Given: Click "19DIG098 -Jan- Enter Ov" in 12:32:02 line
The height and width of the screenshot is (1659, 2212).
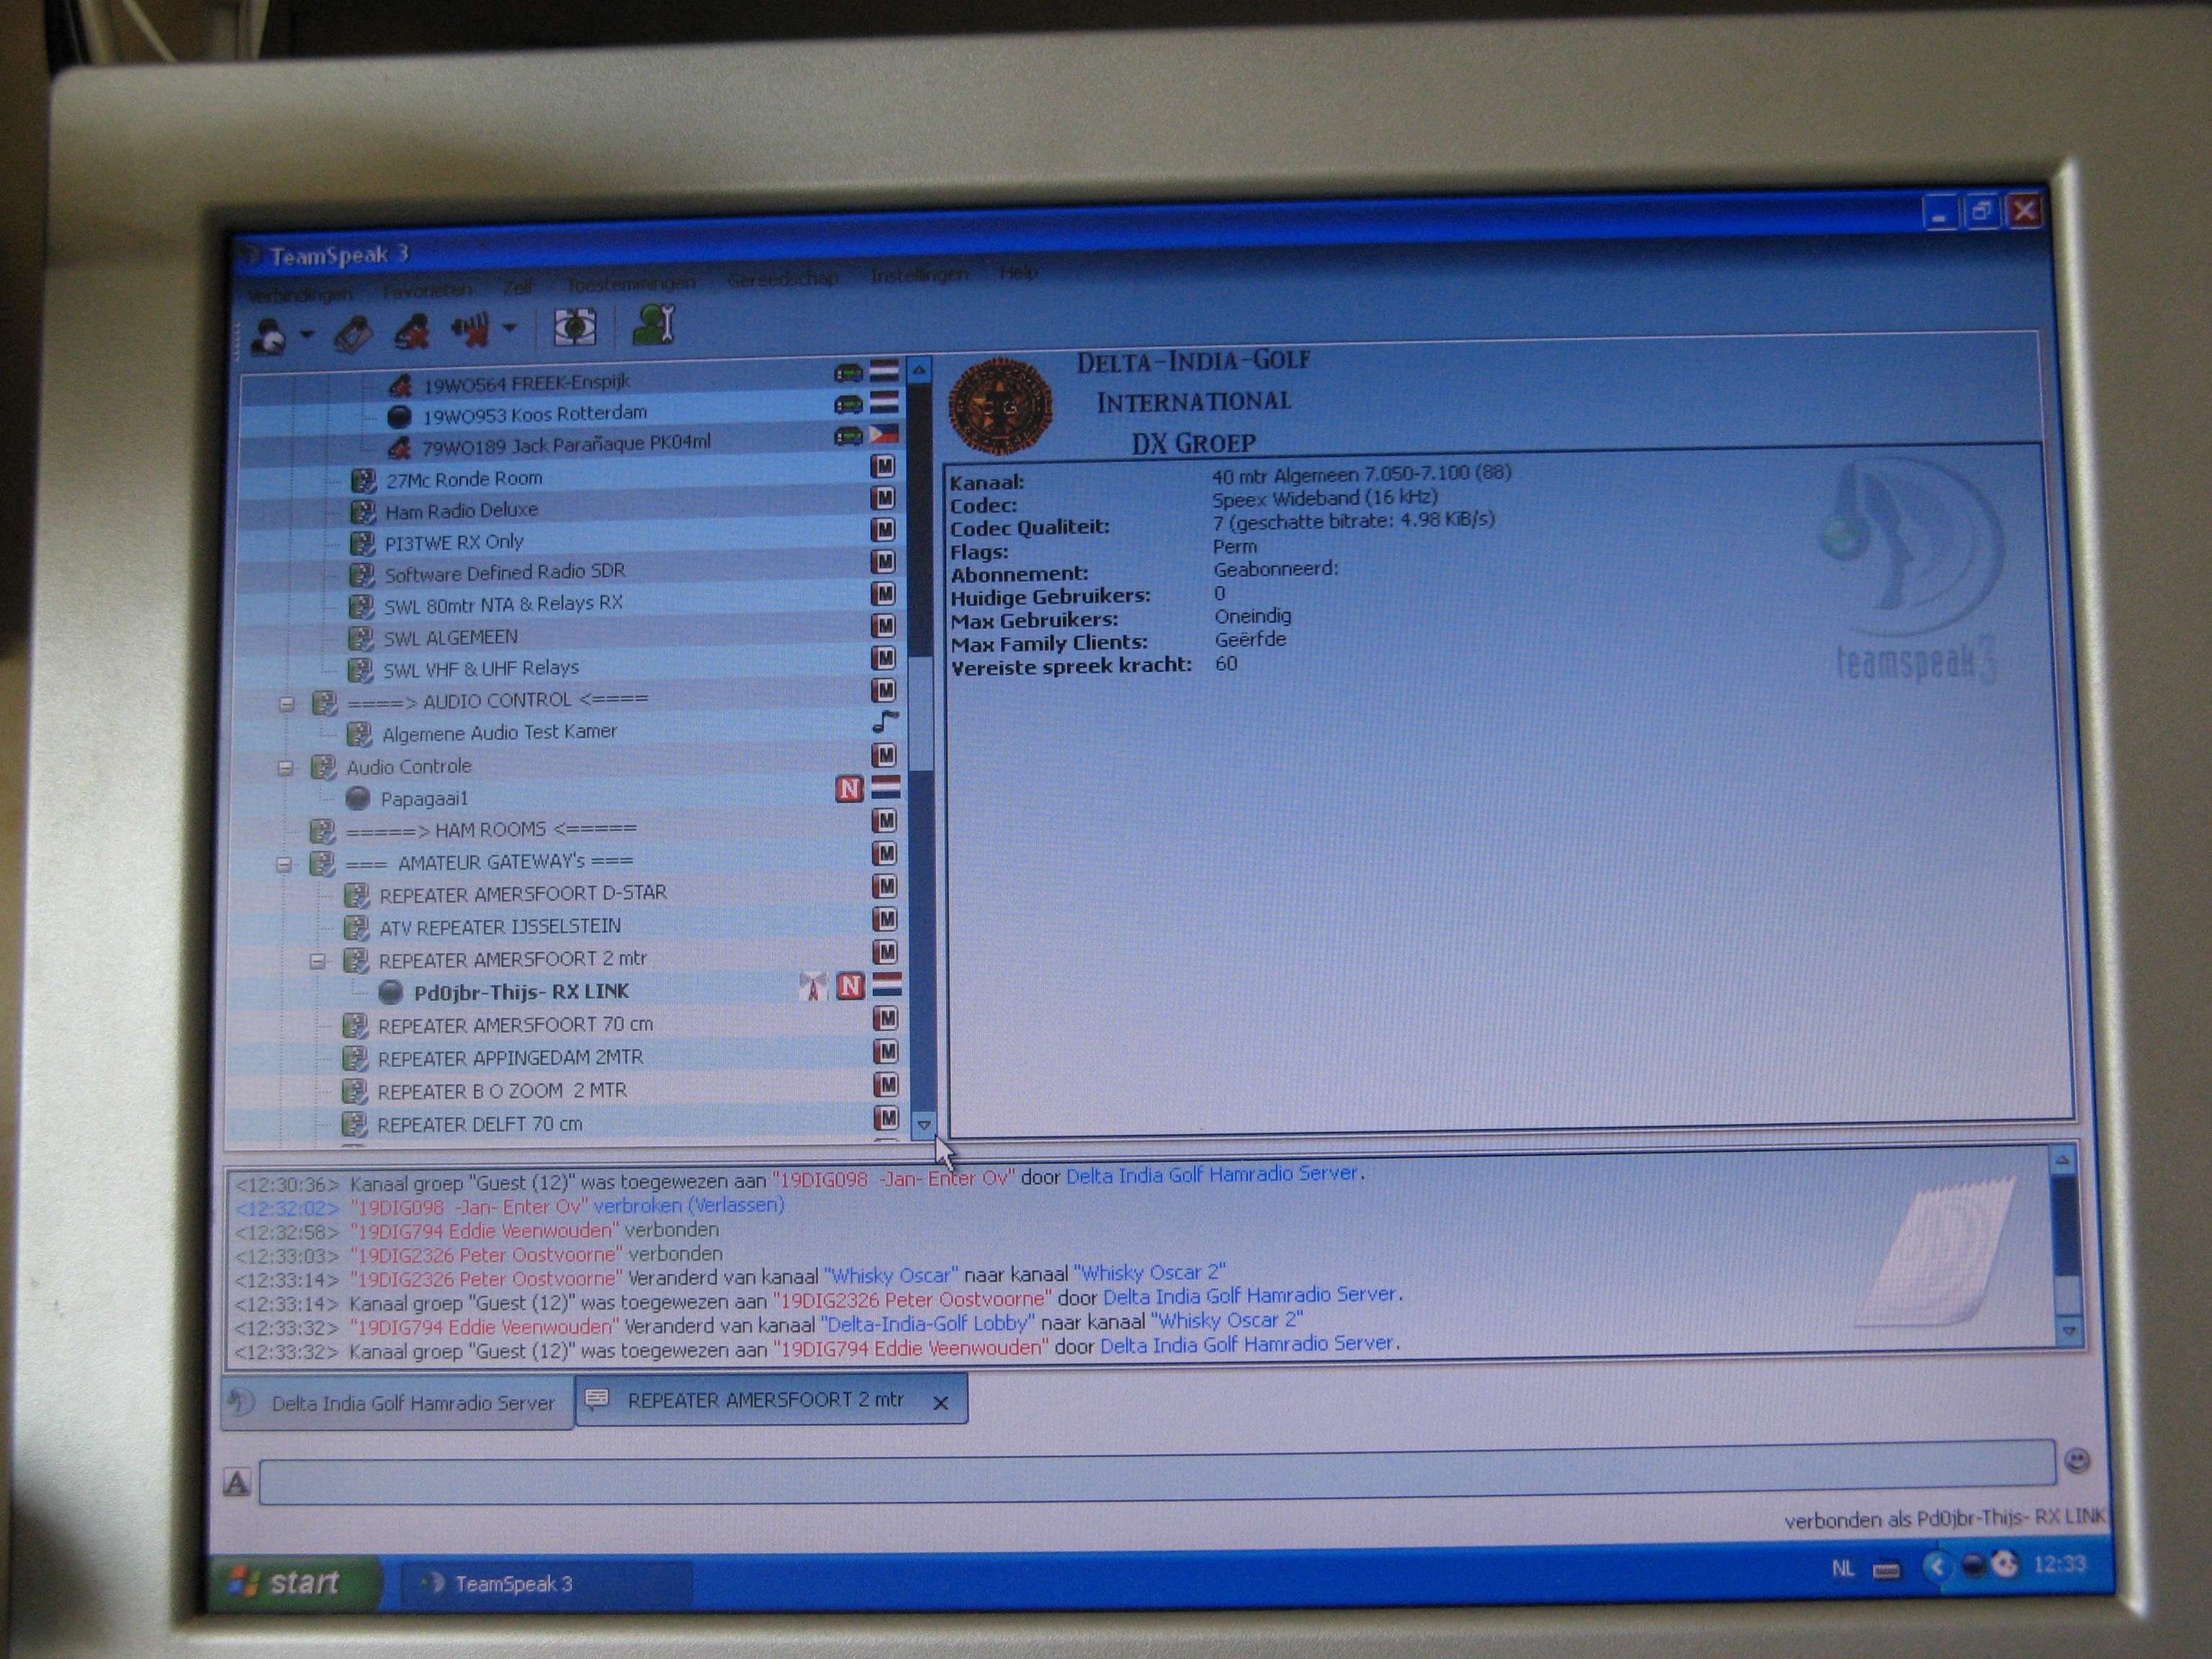Looking at the screenshot, I should coord(468,1207).
